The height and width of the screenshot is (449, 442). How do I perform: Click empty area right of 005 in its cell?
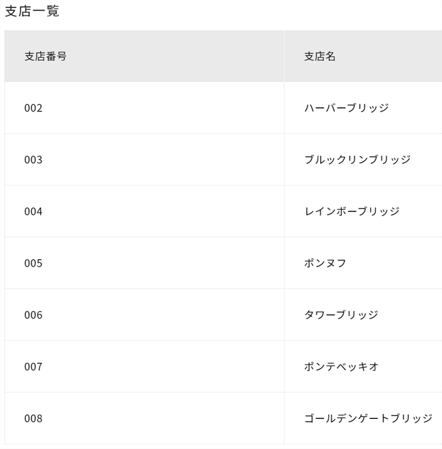tap(165, 263)
